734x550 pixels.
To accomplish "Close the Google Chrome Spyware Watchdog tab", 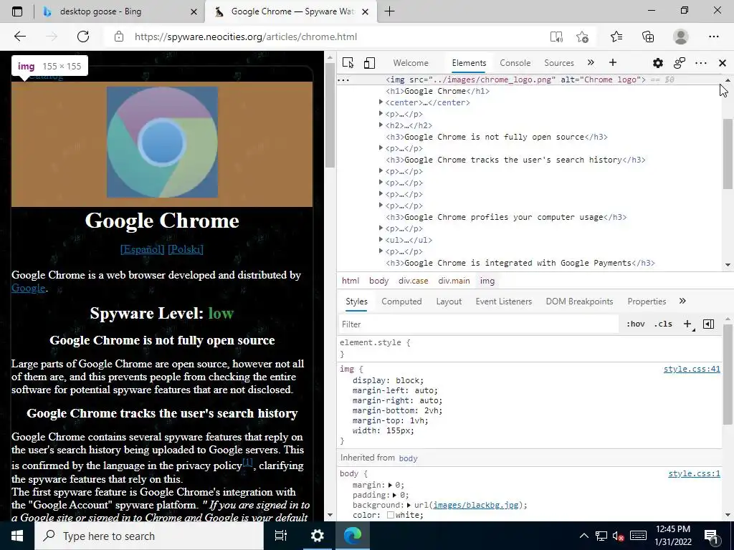I will [x=366, y=11].
